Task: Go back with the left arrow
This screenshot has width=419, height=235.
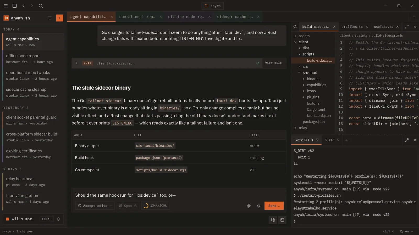Action: tap(23, 6)
